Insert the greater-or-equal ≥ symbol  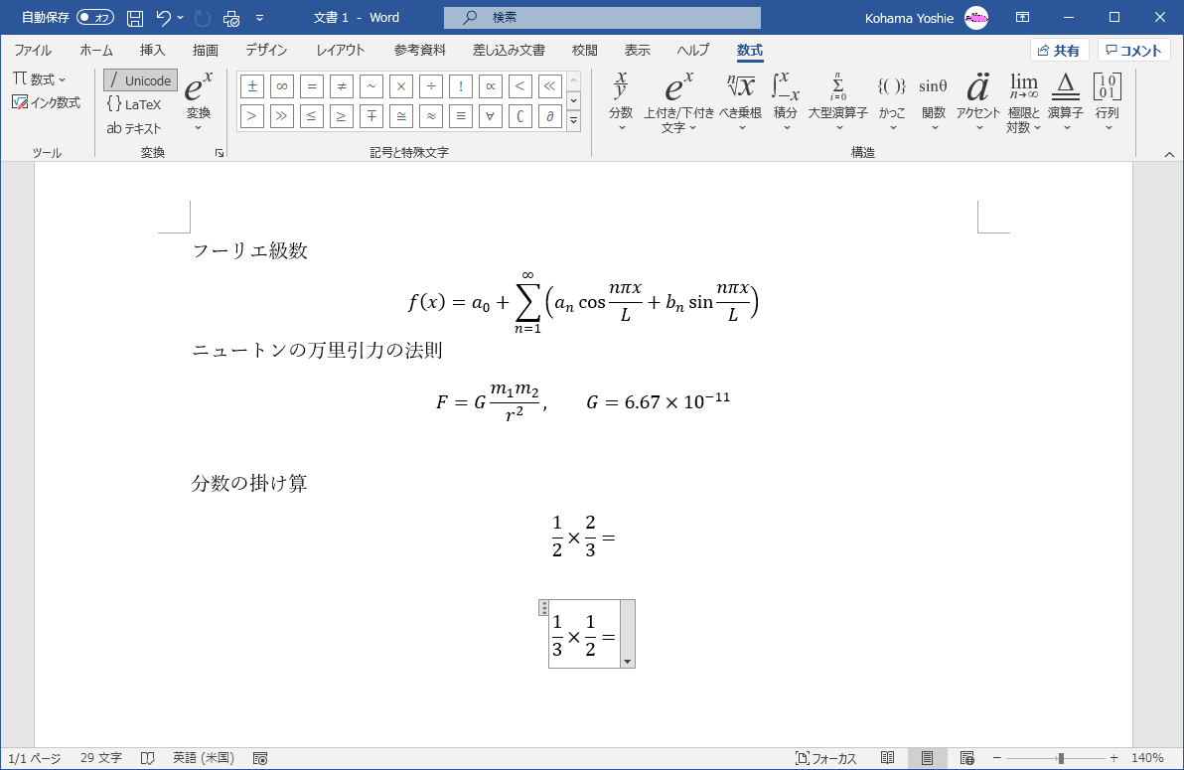pos(342,116)
